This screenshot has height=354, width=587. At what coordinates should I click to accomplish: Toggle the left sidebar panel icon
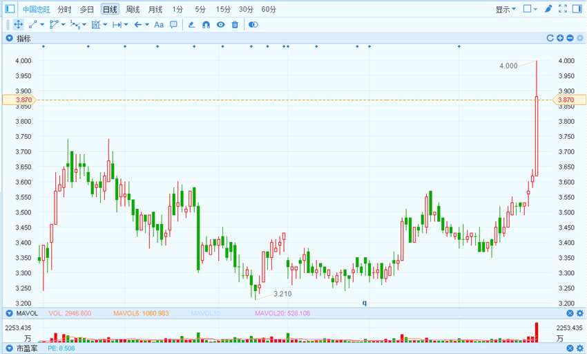10,8
